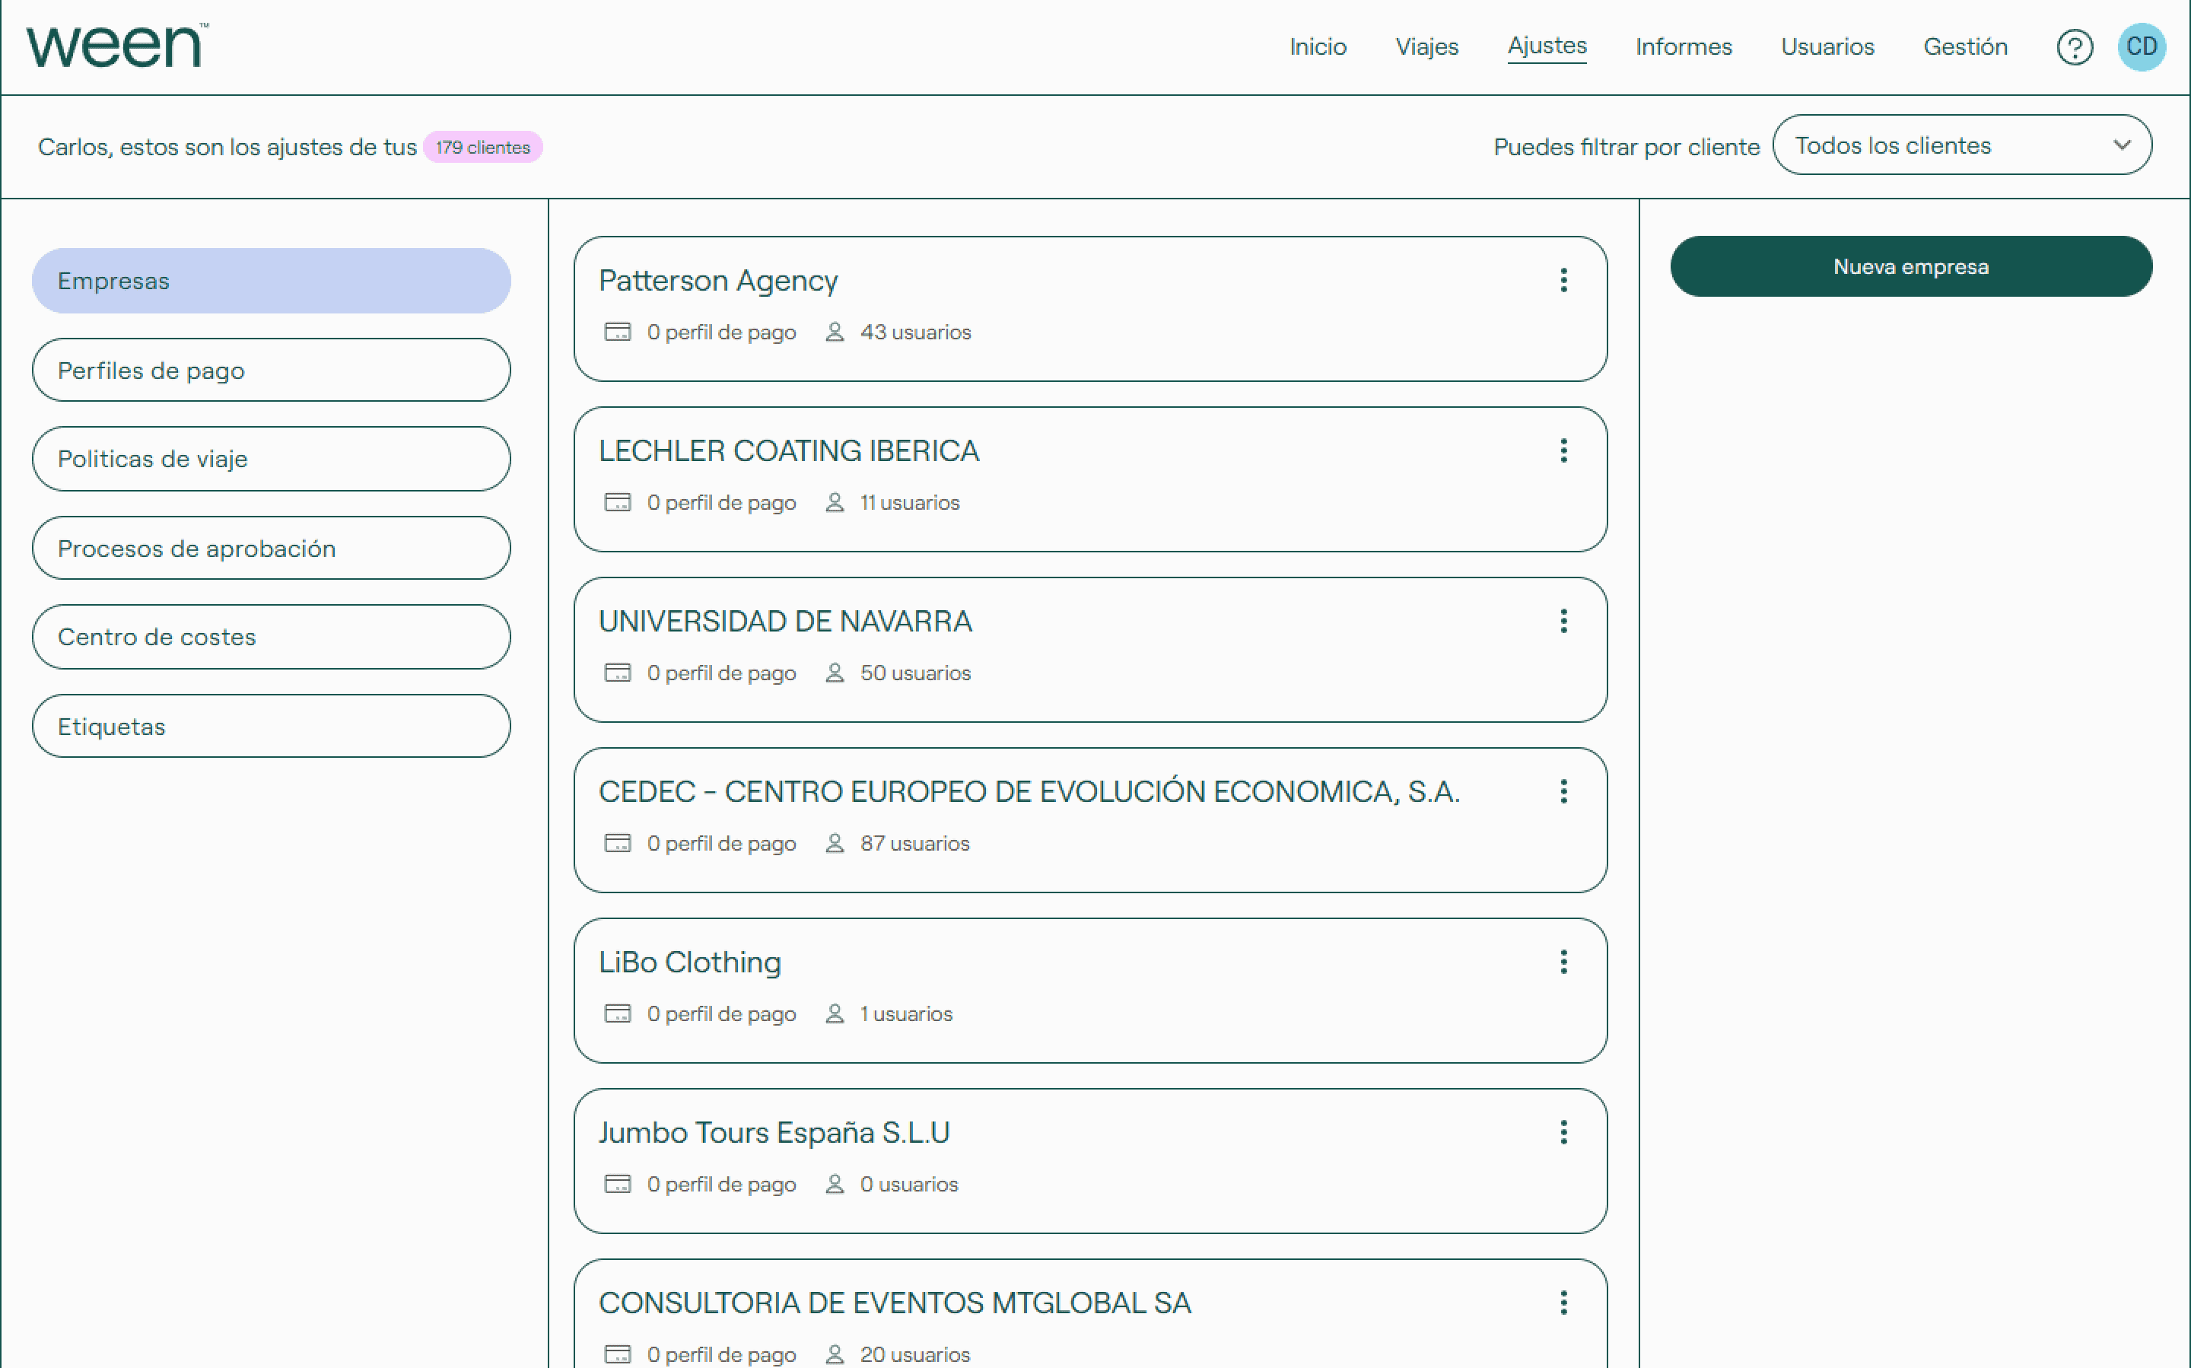
Task: Open three-dot menu for LECHLER COATING IBERICA
Action: (1563, 450)
